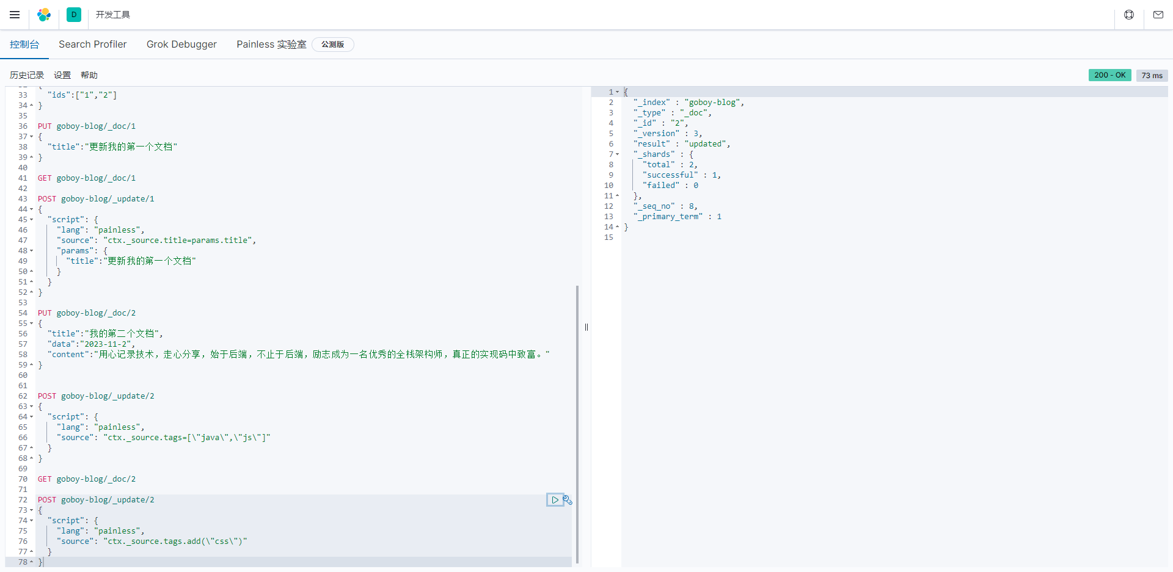Select the GET goboy-blog/_doc/2 request line
This screenshot has height=572, width=1173.
coord(87,479)
